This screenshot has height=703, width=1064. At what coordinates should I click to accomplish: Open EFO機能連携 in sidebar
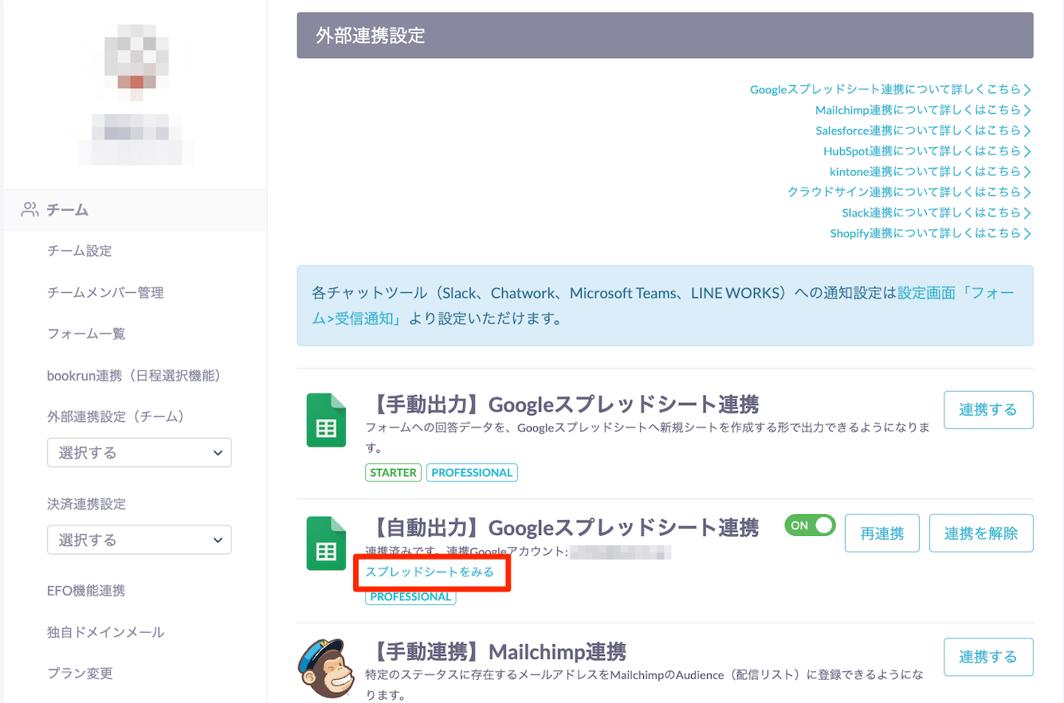86,591
